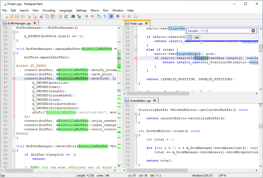Create a new document
The image size is (263, 178).
coord(6,16)
